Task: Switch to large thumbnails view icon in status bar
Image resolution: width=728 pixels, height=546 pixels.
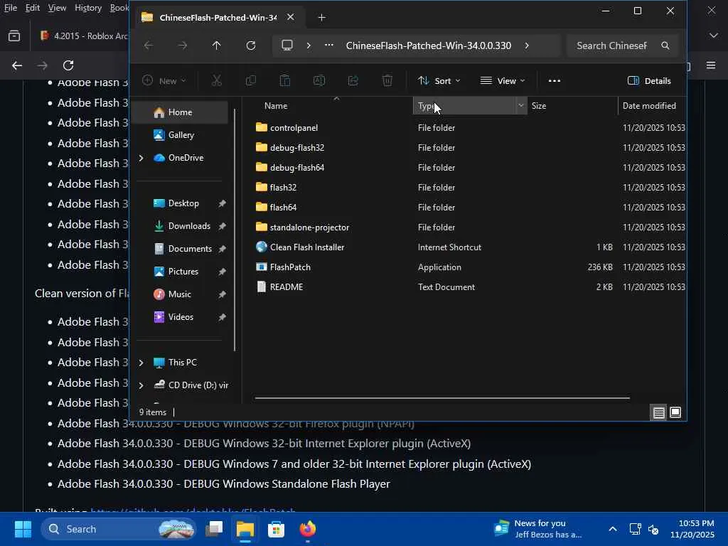Action: [x=675, y=413]
